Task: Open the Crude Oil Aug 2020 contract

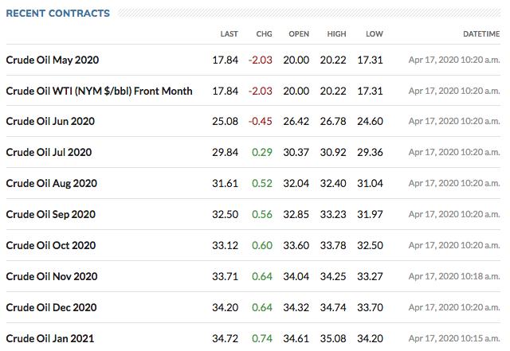Action: (51, 183)
